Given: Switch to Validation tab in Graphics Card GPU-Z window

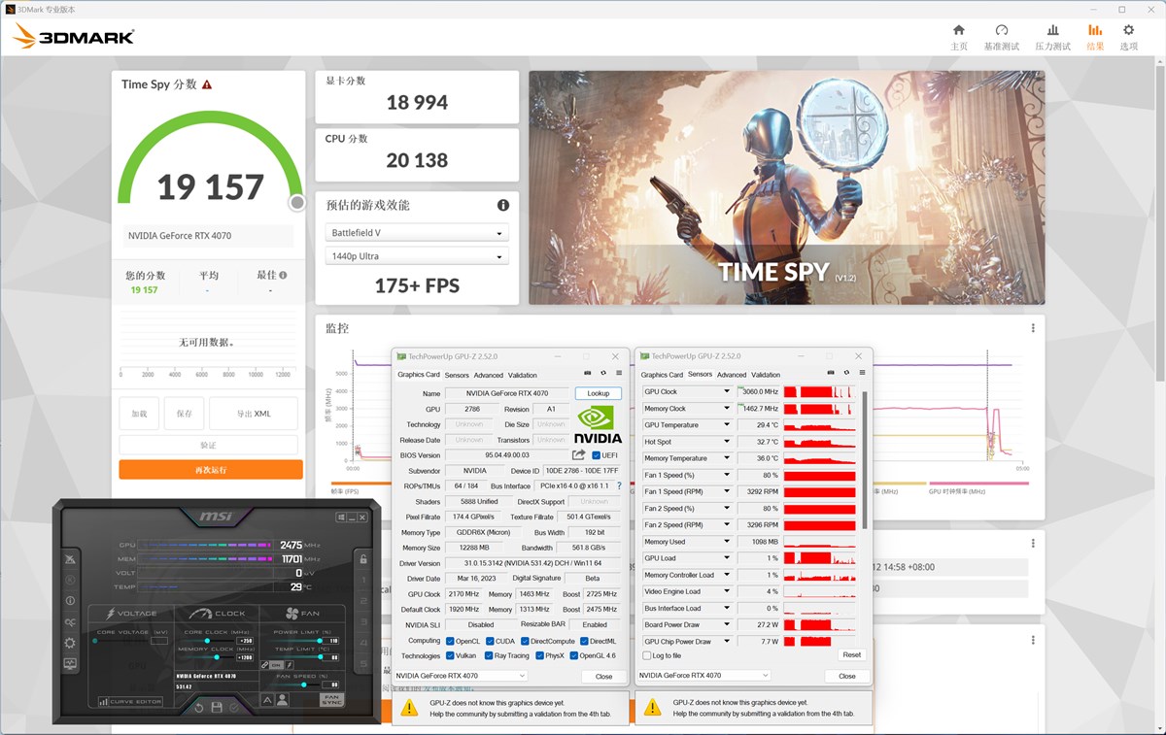Looking at the screenshot, I should coord(523,375).
